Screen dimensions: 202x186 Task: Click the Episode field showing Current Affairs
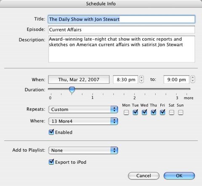coord(122,30)
